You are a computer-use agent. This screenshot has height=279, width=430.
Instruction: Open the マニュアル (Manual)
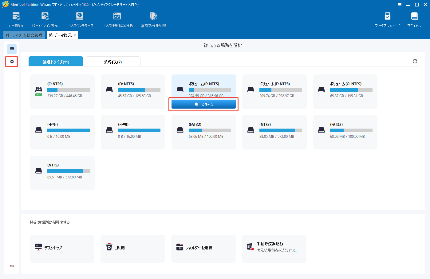(414, 19)
